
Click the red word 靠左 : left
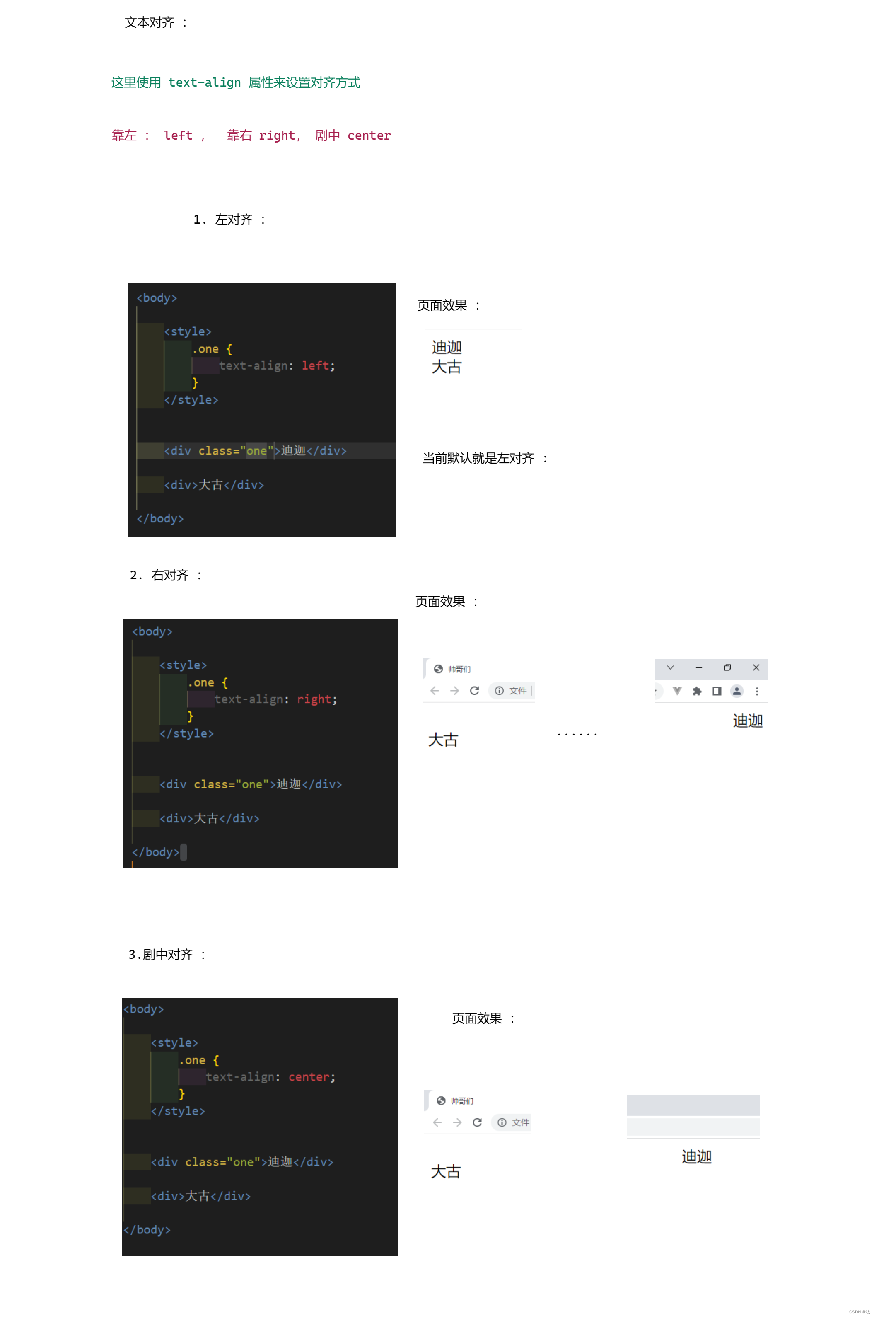click(152, 135)
